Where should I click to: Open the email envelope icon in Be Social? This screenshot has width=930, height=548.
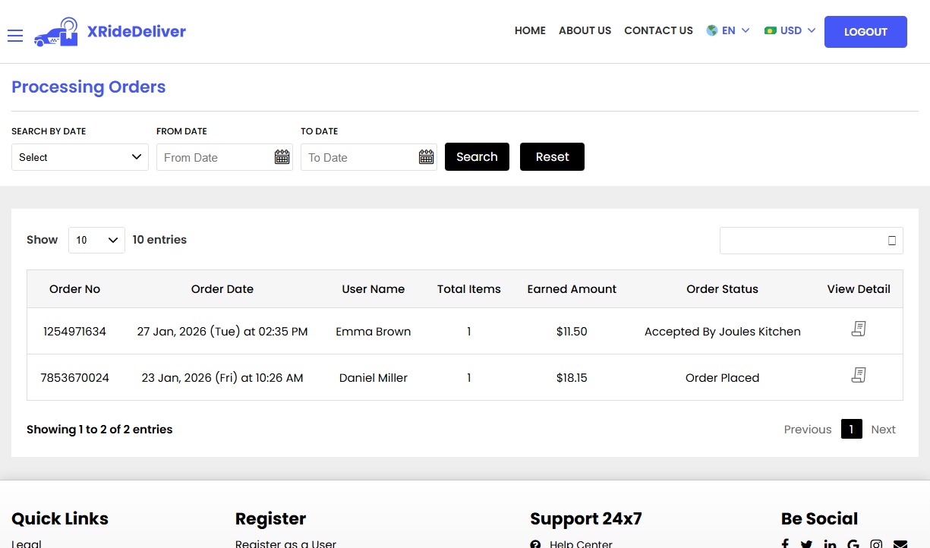tap(900, 543)
